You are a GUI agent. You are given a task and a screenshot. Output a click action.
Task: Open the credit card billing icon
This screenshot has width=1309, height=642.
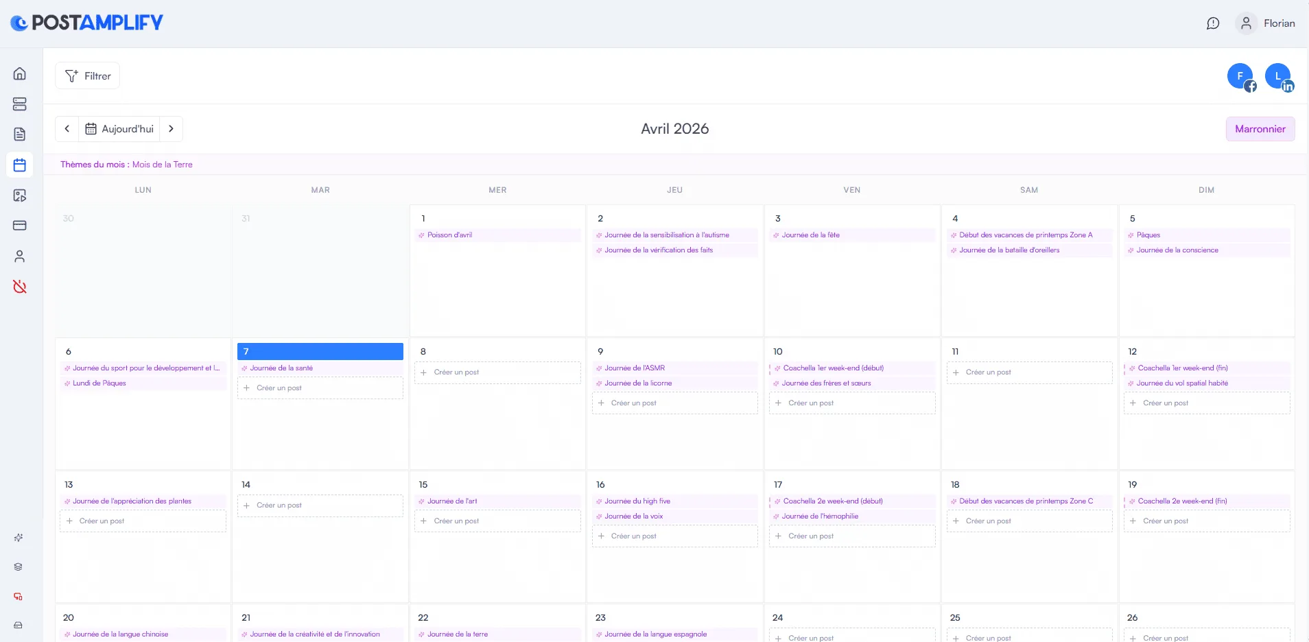coord(20,226)
